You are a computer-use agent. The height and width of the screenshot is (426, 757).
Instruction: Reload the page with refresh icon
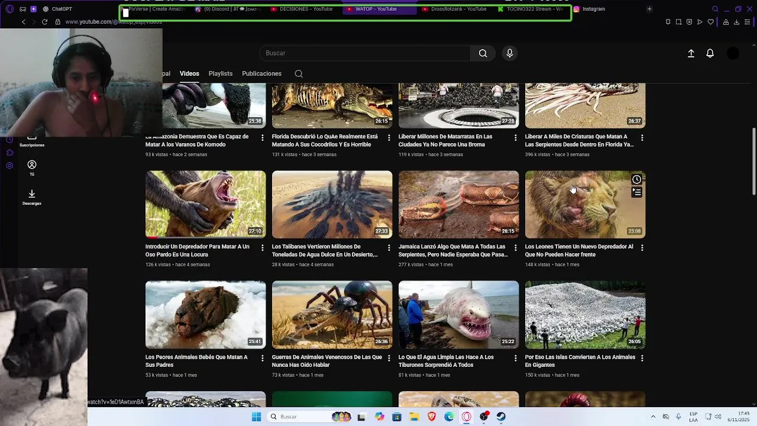click(x=44, y=22)
